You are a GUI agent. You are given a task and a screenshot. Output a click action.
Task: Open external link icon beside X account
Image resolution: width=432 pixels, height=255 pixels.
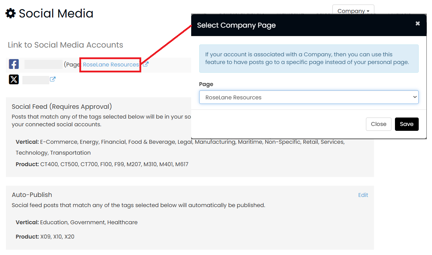tap(53, 79)
